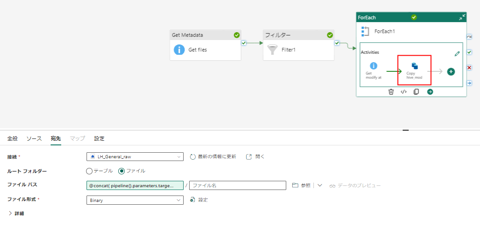Click the Get files info icon
The width and height of the screenshot is (480, 236).
click(179, 50)
